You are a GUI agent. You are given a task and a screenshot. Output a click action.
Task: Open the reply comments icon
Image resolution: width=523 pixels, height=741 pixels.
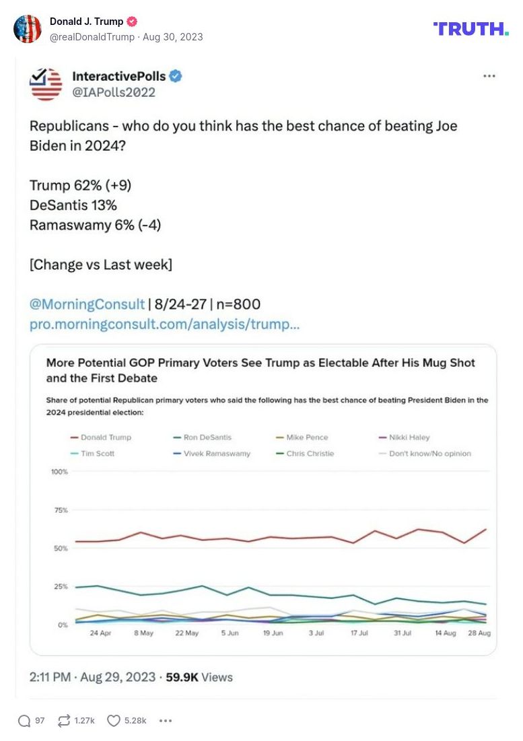click(25, 720)
